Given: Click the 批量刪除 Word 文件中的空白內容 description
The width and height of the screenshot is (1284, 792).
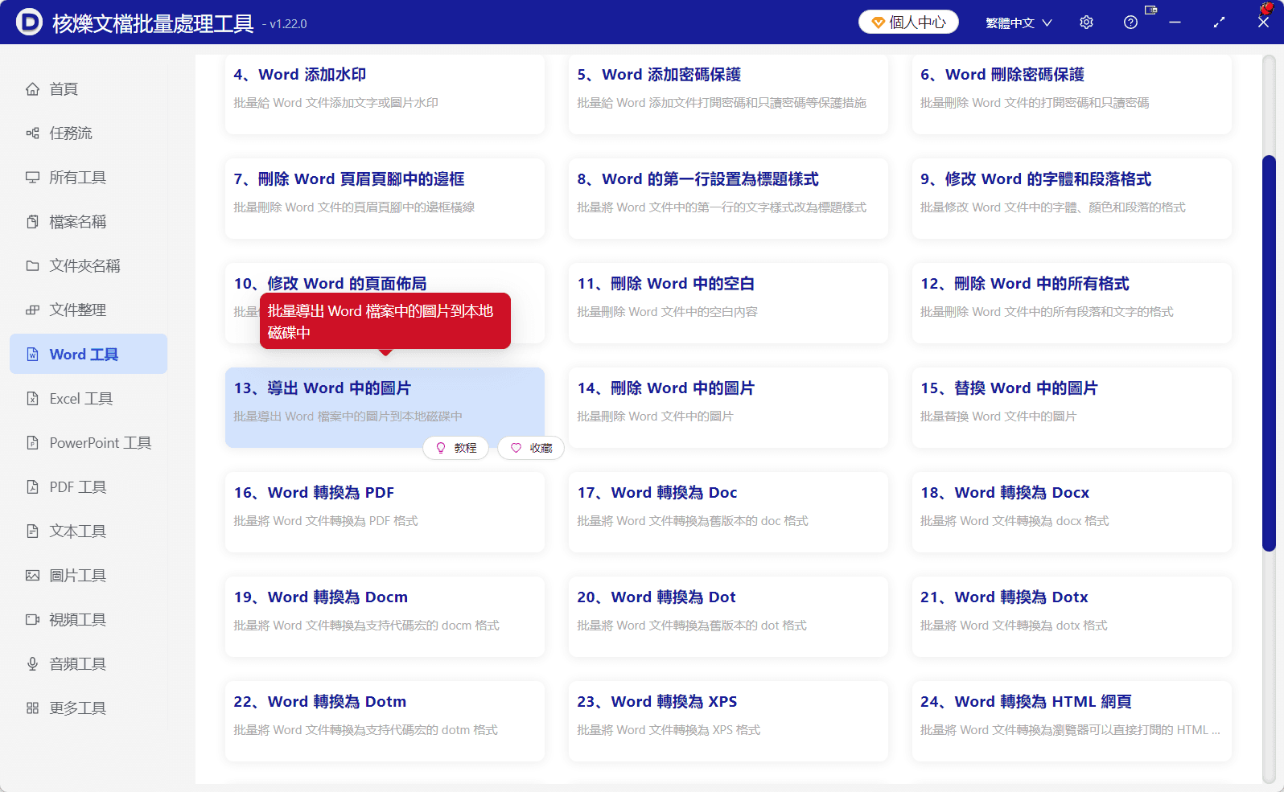Looking at the screenshot, I should 668,312.
